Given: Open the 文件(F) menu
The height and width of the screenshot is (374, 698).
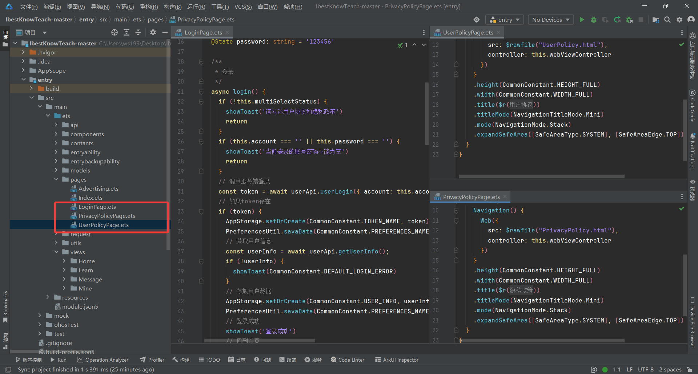Looking at the screenshot, I should pos(29,7).
